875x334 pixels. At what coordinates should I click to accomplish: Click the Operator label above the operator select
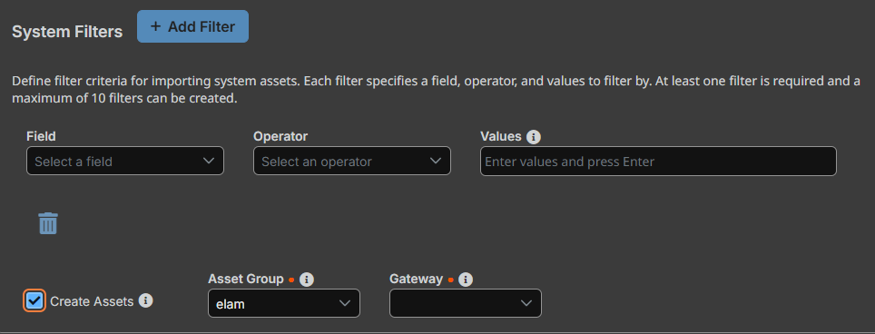pos(280,136)
